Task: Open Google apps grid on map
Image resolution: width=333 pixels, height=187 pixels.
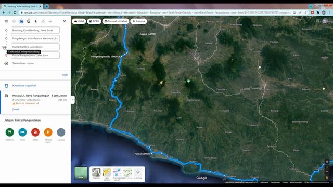Action: pyautogui.click(x=317, y=21)
